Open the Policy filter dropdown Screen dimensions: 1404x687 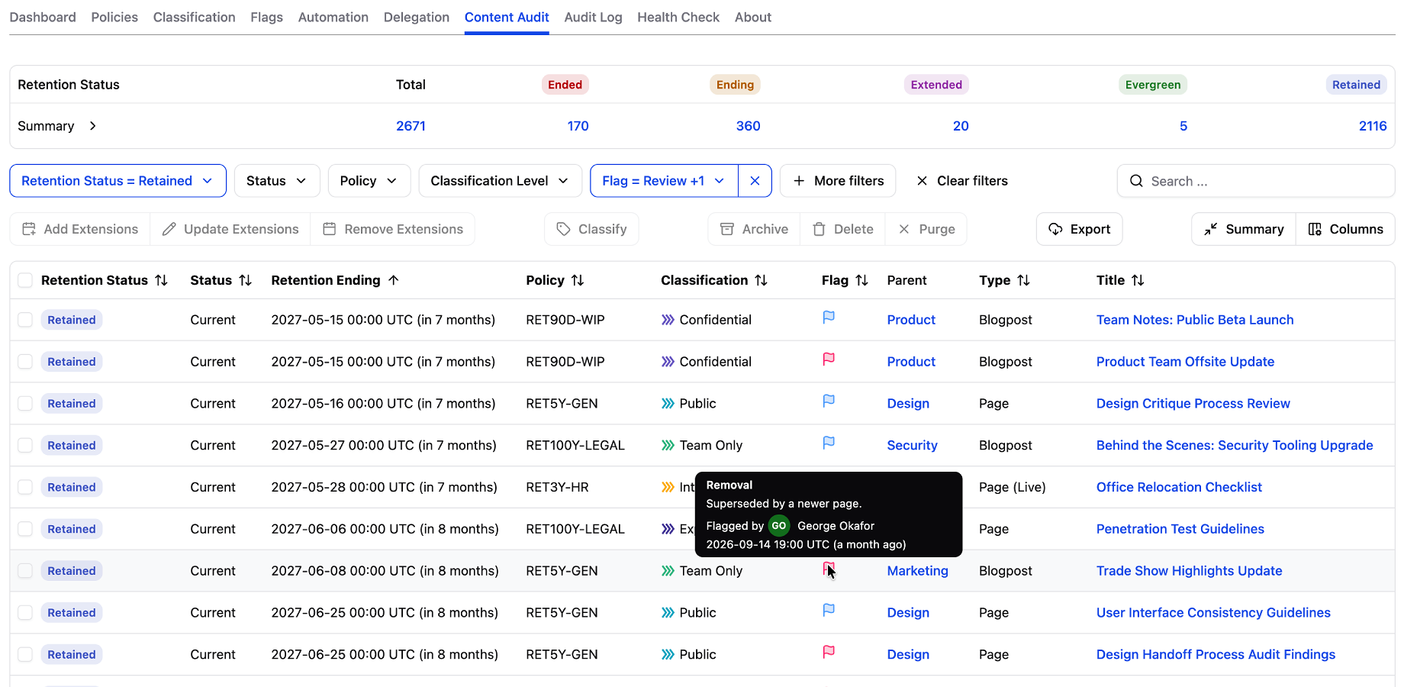pyautogui.click(x=369, y=181)
